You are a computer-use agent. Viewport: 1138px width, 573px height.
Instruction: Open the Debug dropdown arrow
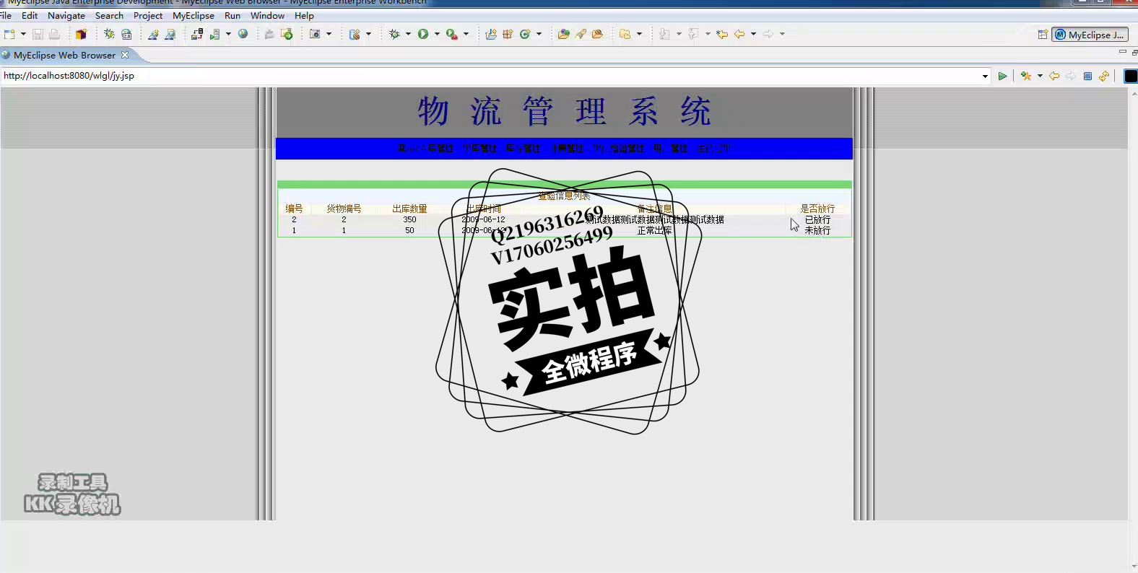click(x=408, y=34)
